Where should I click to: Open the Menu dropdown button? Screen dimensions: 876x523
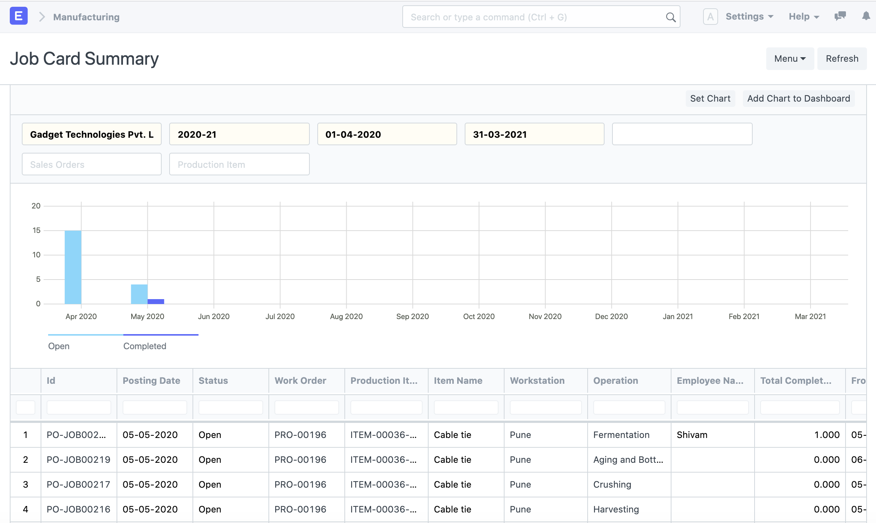point(790,59)
